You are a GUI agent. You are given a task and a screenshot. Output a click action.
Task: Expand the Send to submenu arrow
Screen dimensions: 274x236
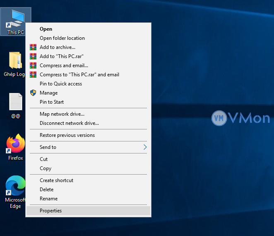point(145,147)
